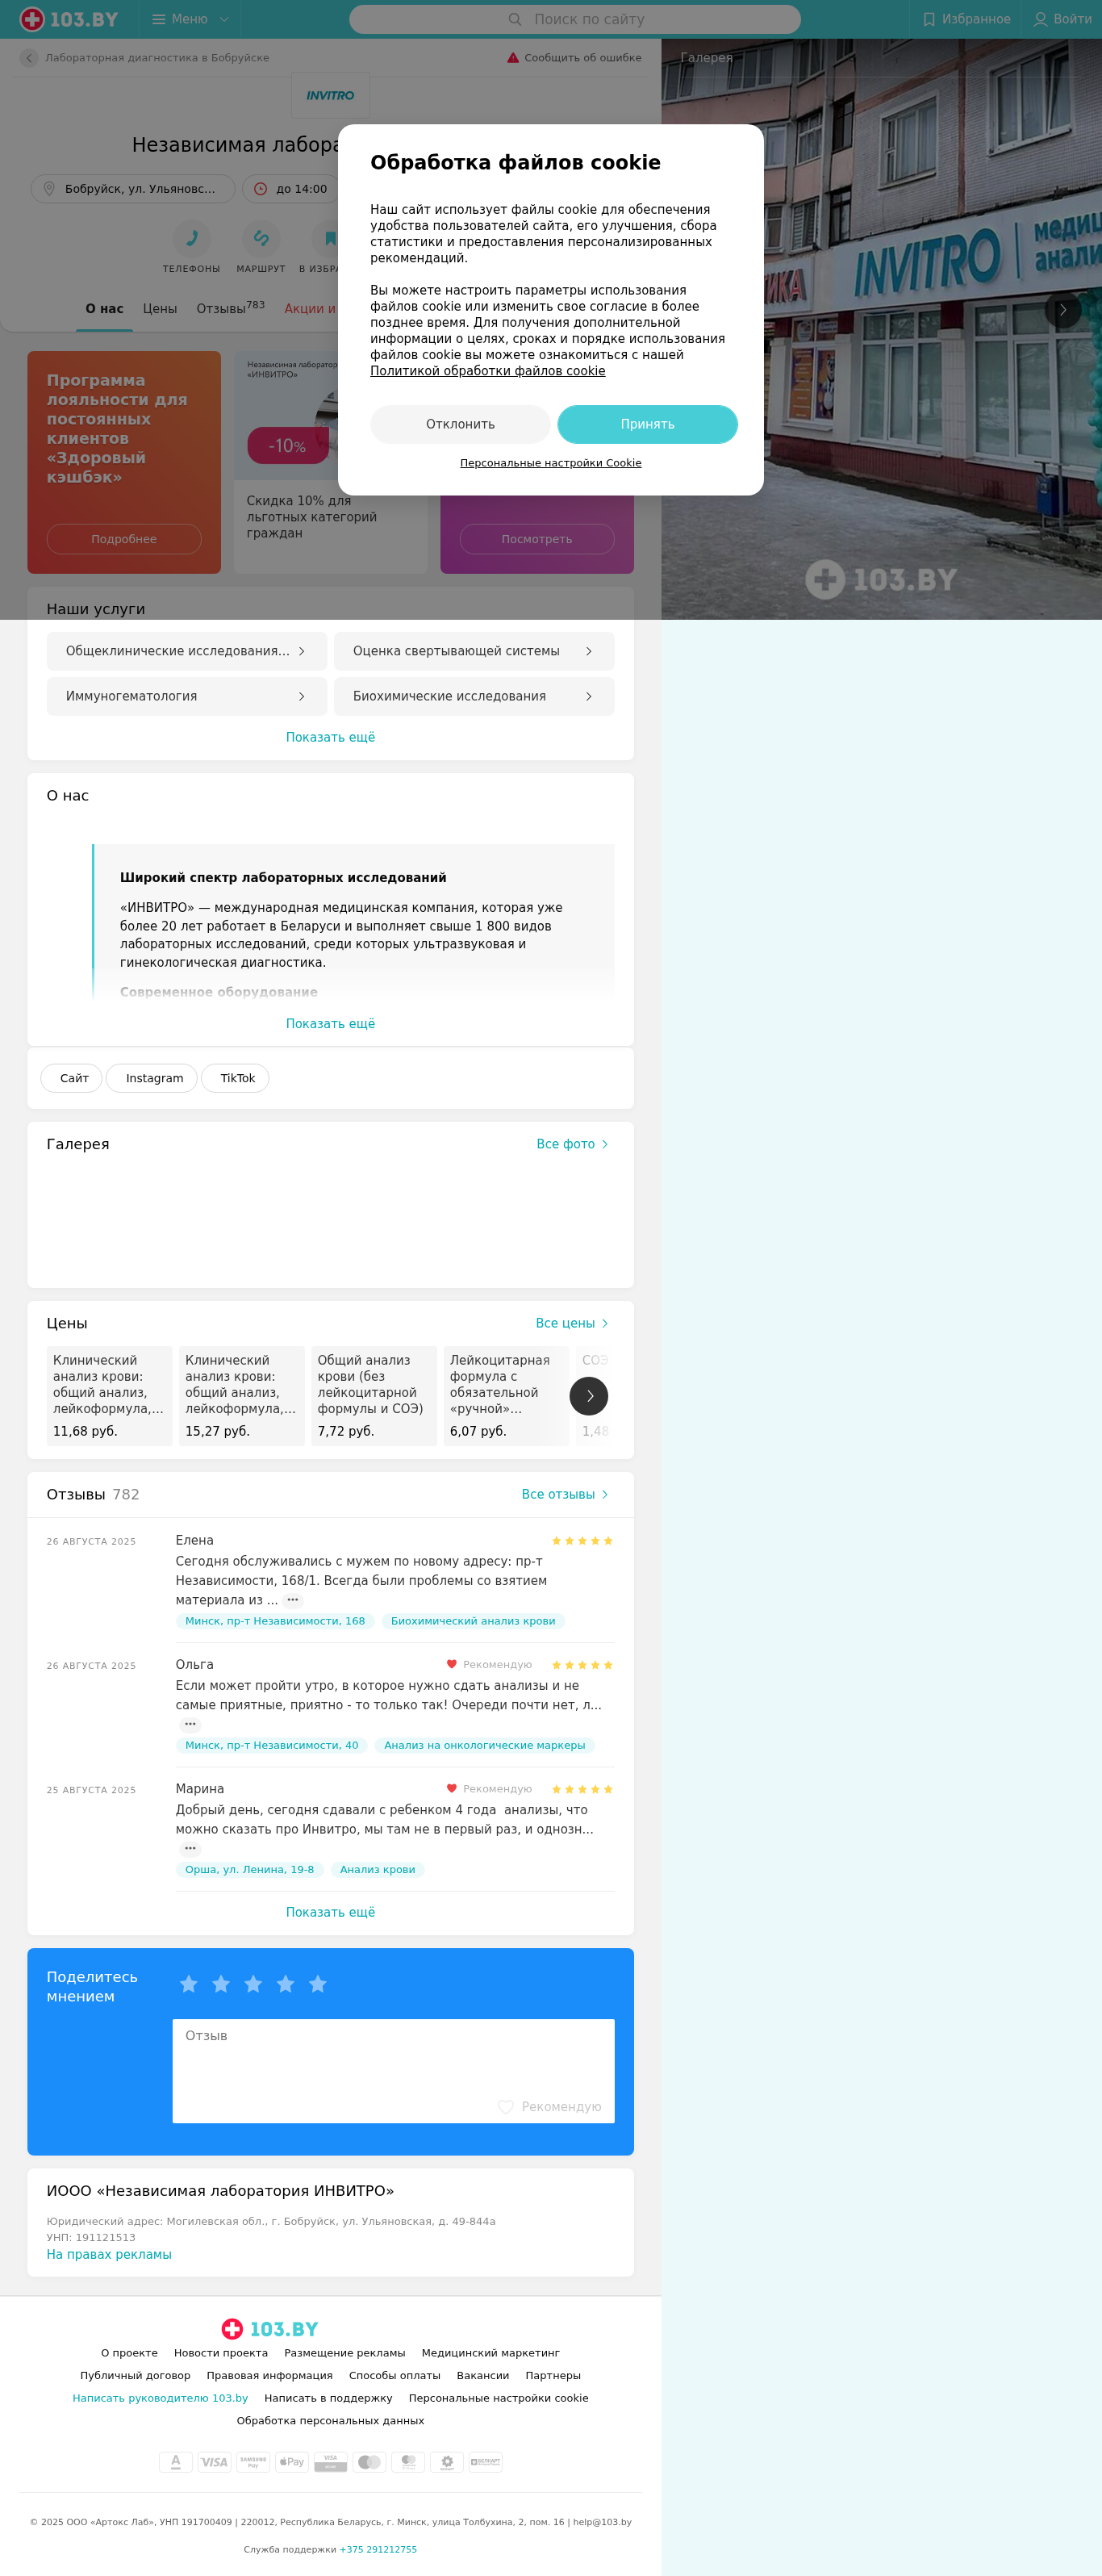Open the Сайт link chip

tap(72, 1078)
